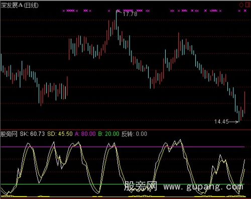Click the SK: 60.73 indicator value label
Screen dimensions: 251x199
[32, 134]
